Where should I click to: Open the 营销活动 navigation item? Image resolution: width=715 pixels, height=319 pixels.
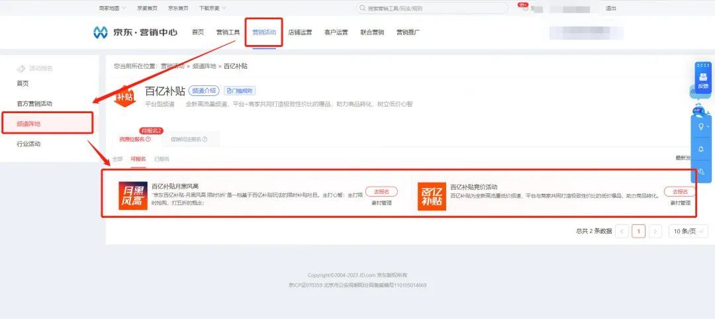tap(264, 32)
